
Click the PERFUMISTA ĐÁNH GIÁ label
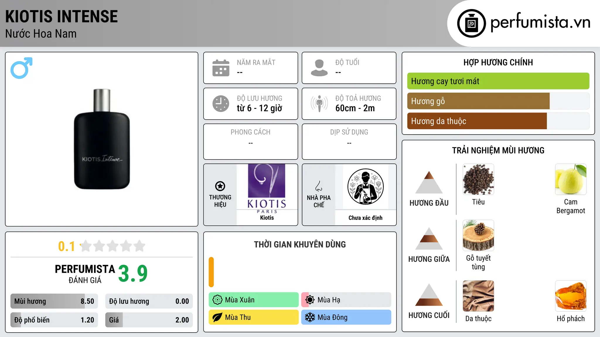click(85, 274)
